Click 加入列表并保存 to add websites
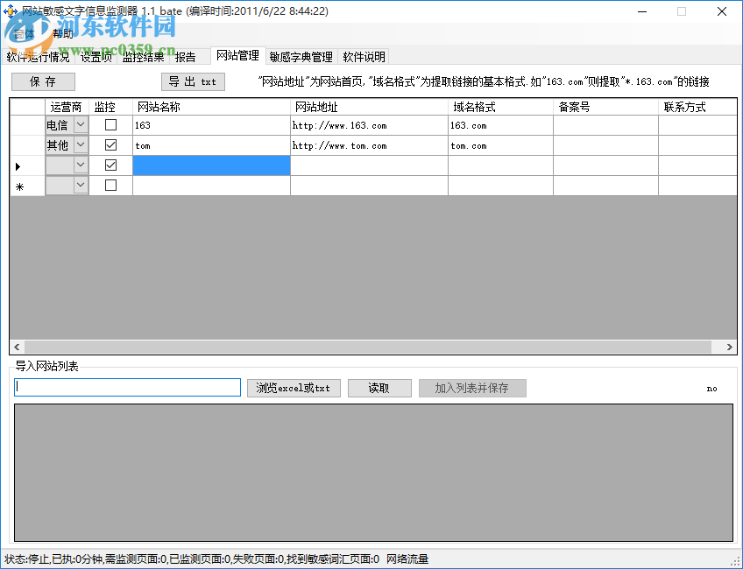Viewport: 743px width, 569px height. coord(472,388)
